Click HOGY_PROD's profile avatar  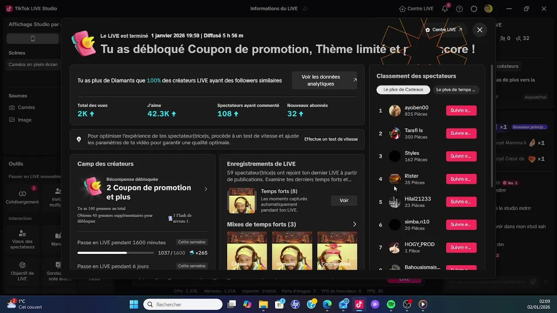[x=395, y=247]
